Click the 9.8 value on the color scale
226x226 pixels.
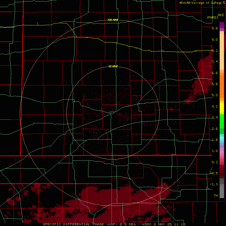pos(215,28)
